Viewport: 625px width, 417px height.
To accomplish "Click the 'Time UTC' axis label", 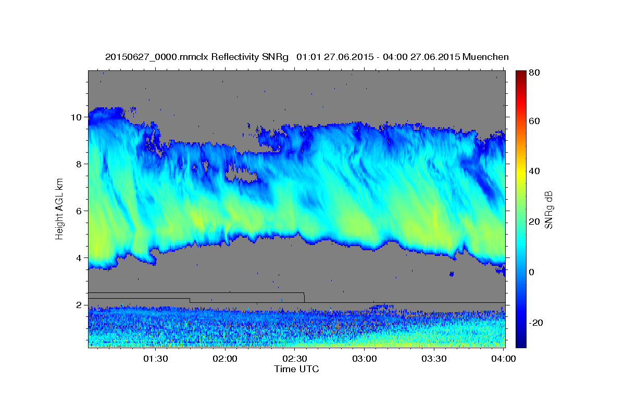I will (x=296, y=369).
